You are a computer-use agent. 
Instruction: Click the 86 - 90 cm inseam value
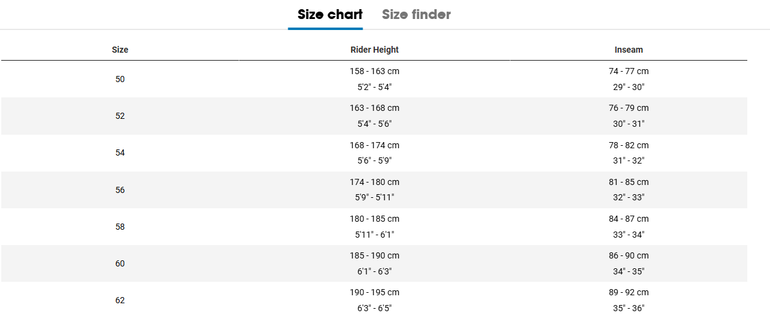pos(629,255)
